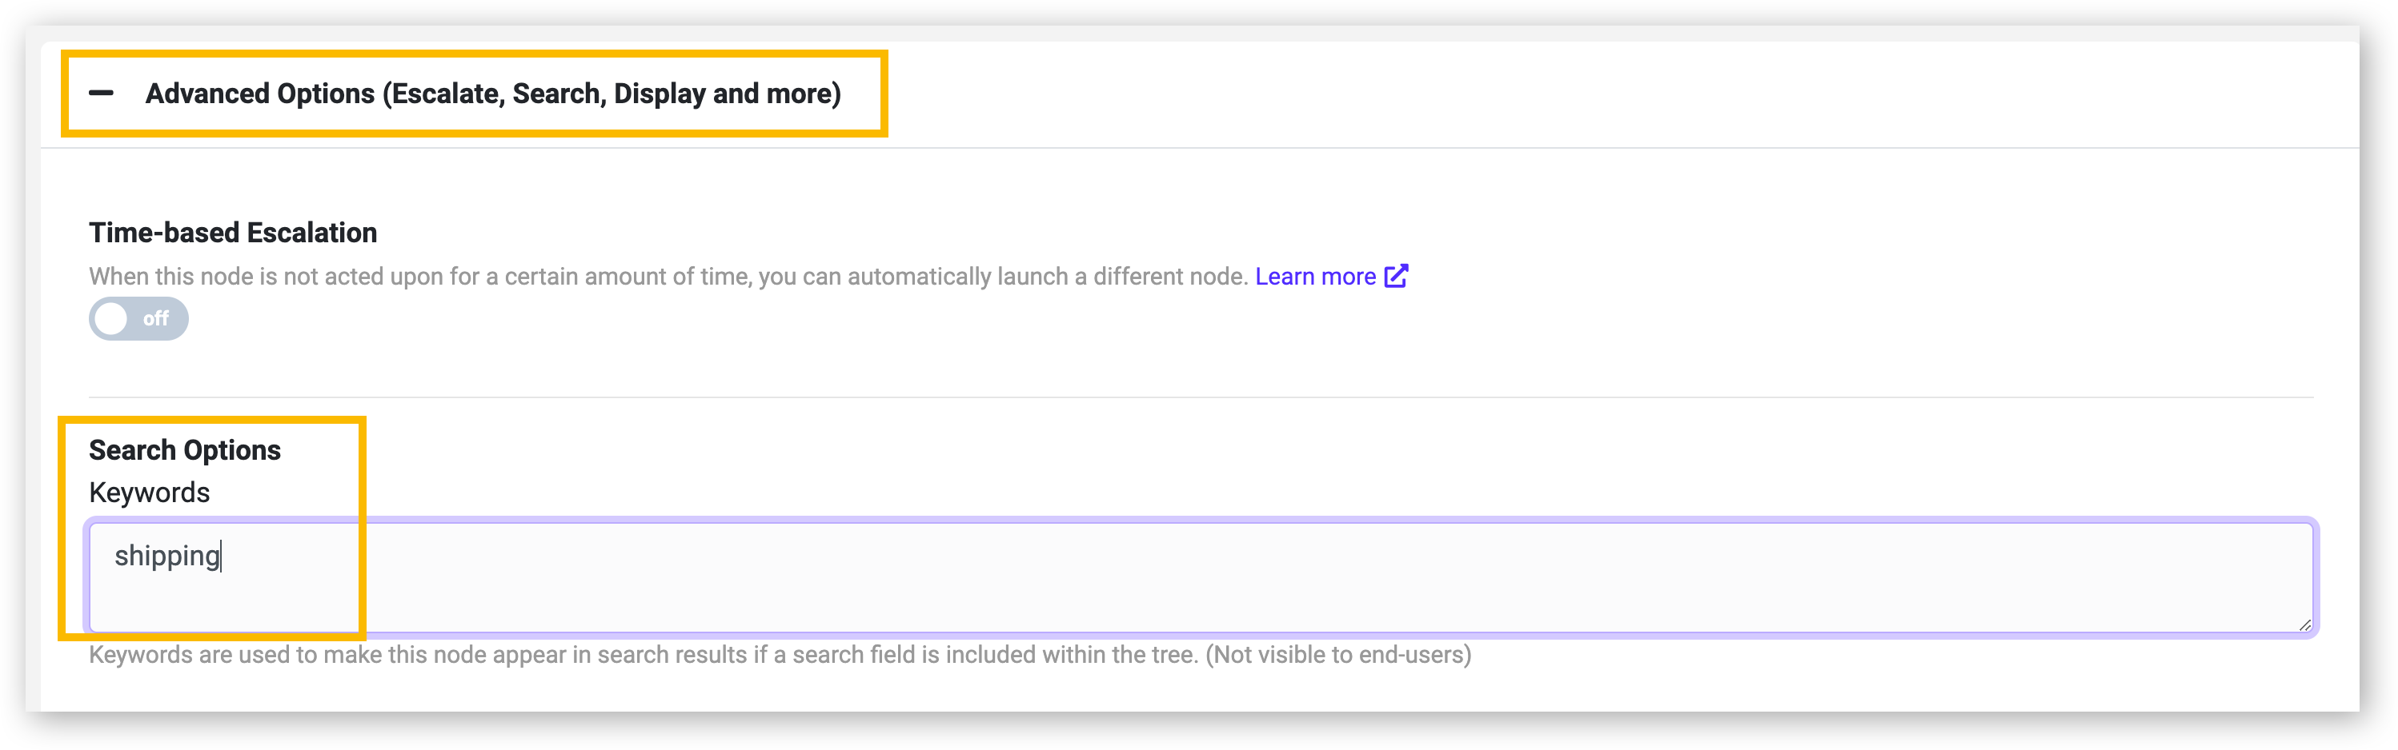
Task: Toggle Time-based Escalation on
Action: tap(138, 319)
